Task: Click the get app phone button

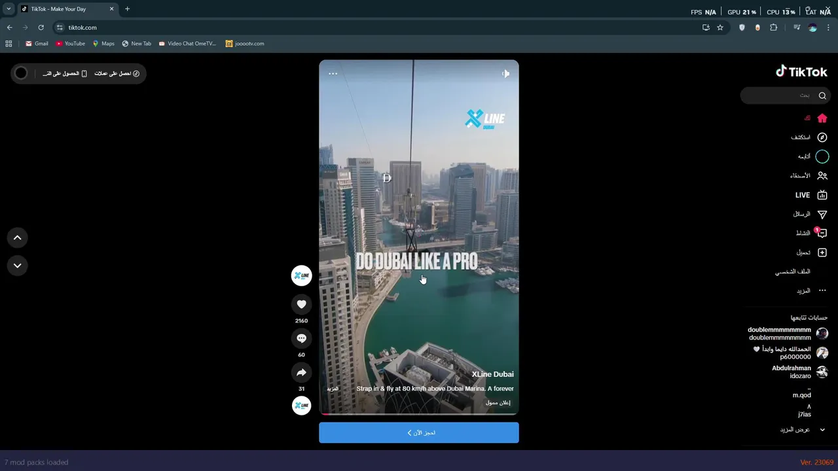Action: 65,73
